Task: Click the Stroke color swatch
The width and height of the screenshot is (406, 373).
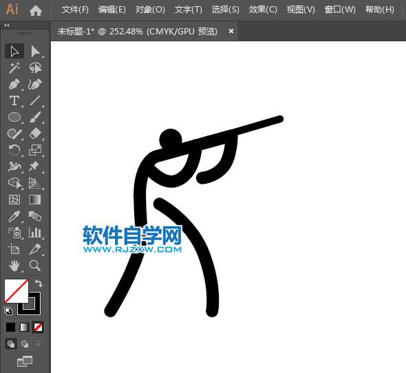Action: point(36,310)
